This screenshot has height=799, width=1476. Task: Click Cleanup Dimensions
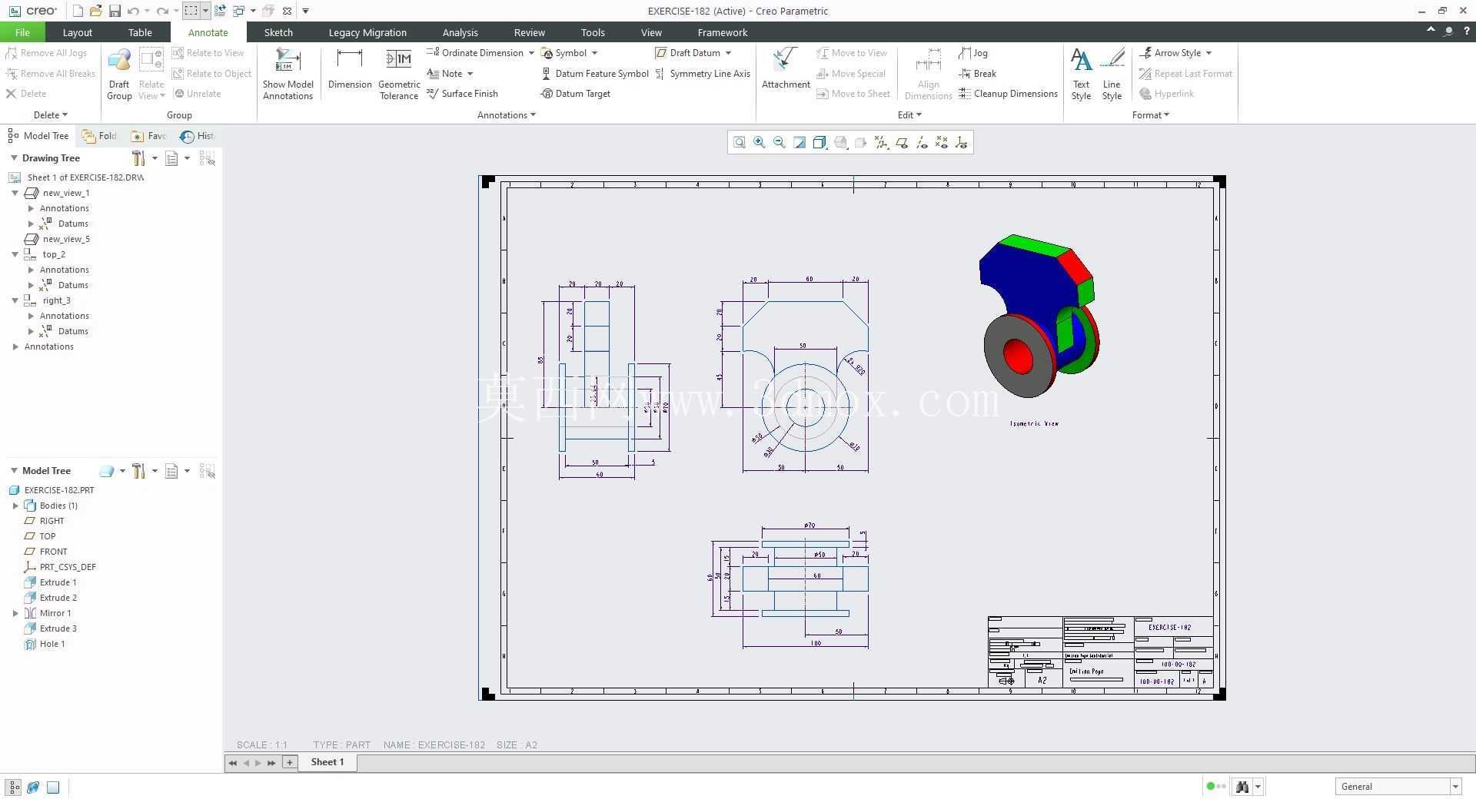(x=1008, y=94)
